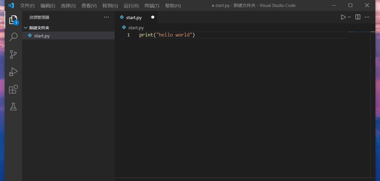Run the Python file with play button
Screen dimensions: 380x181
(x=343, y=17)
